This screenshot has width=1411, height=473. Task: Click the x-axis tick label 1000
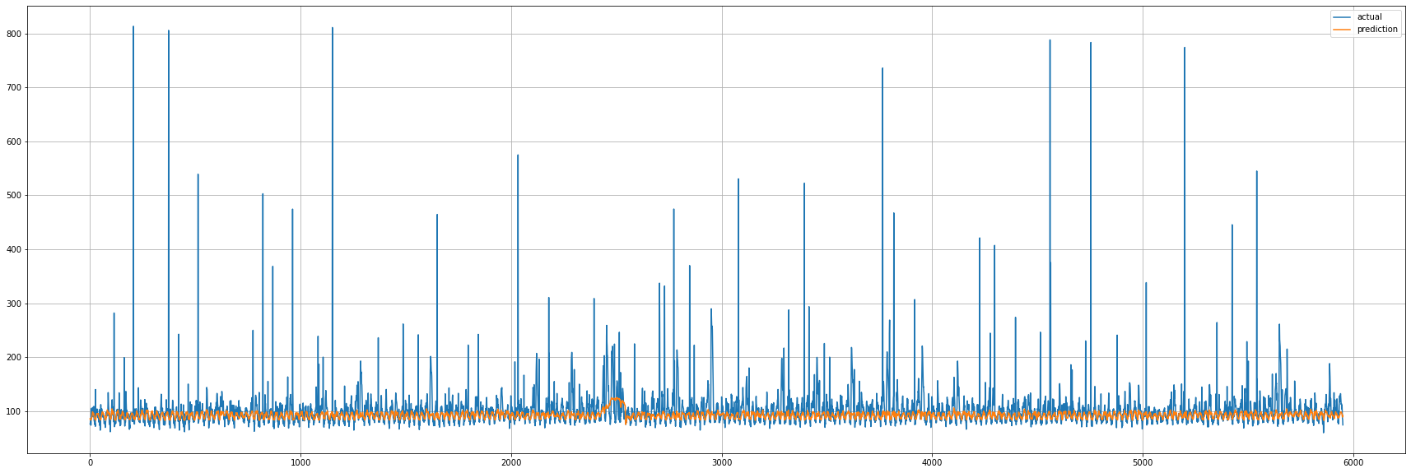(x=300, y=463)
